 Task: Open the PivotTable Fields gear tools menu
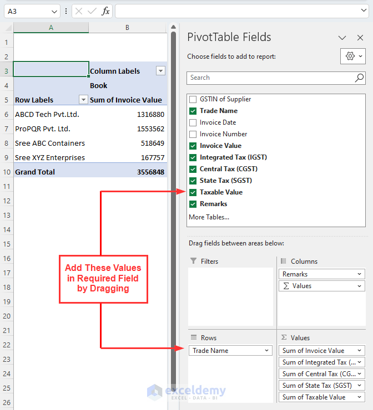pyautogui.click(x=353, y=56)
